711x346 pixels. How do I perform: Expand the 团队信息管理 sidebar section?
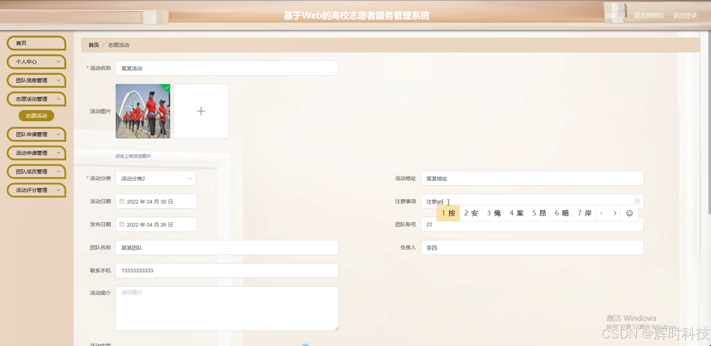[x=36, y=80]
